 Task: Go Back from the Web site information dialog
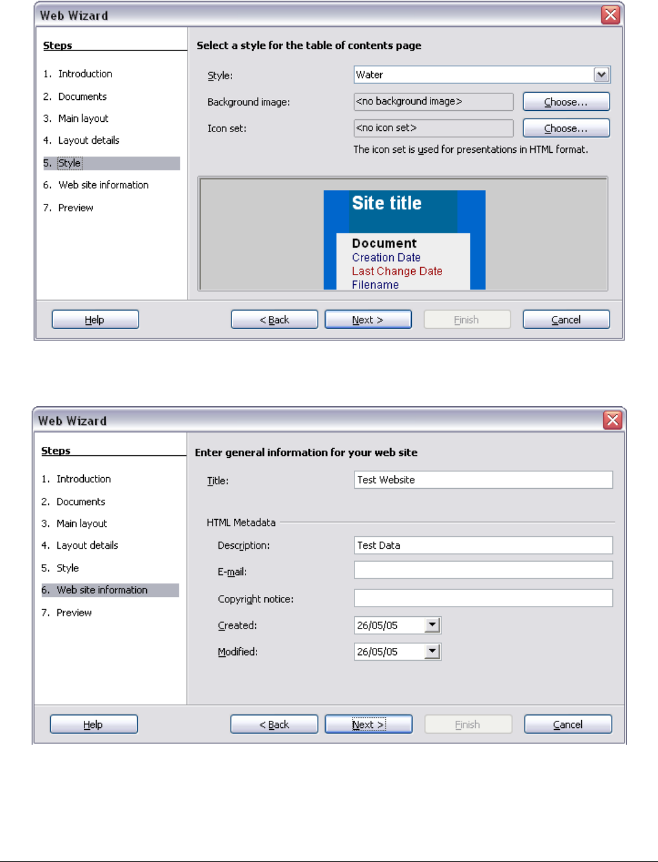[x=274, y=725]
